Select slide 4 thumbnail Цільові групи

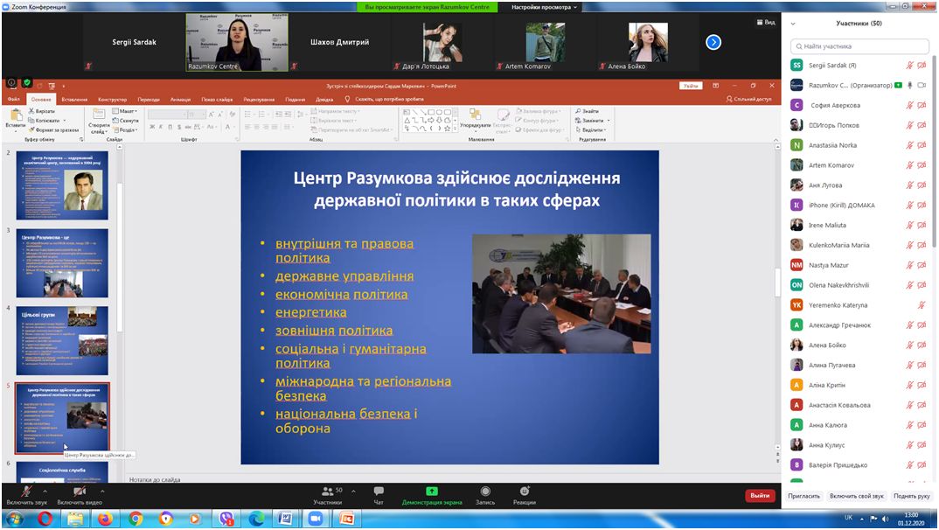coord(62,341)
